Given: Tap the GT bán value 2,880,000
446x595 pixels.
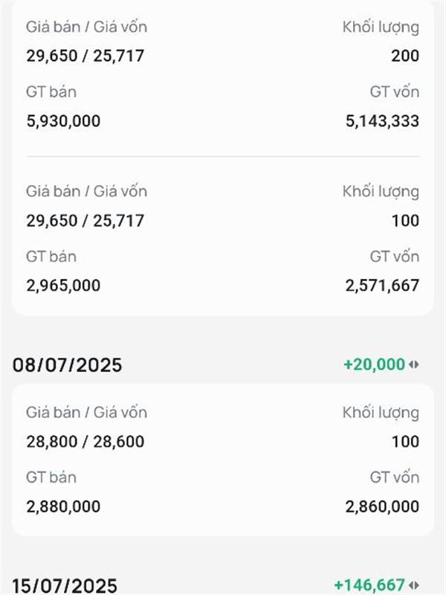Looking at the screenshot, I should point(63,506).
